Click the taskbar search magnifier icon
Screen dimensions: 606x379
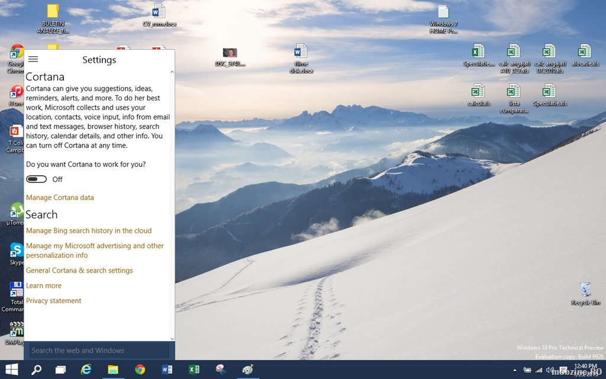point(36,370)
